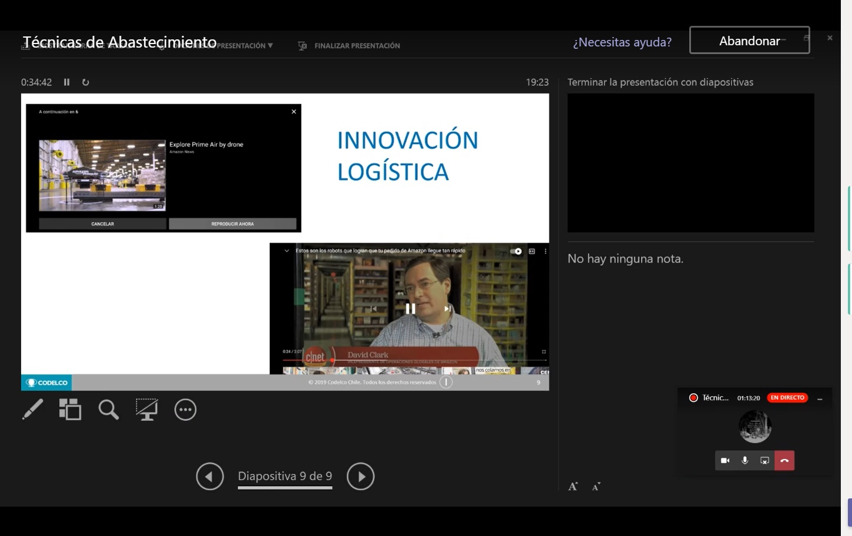Mute the microphone in the call widget

[745, 461]
